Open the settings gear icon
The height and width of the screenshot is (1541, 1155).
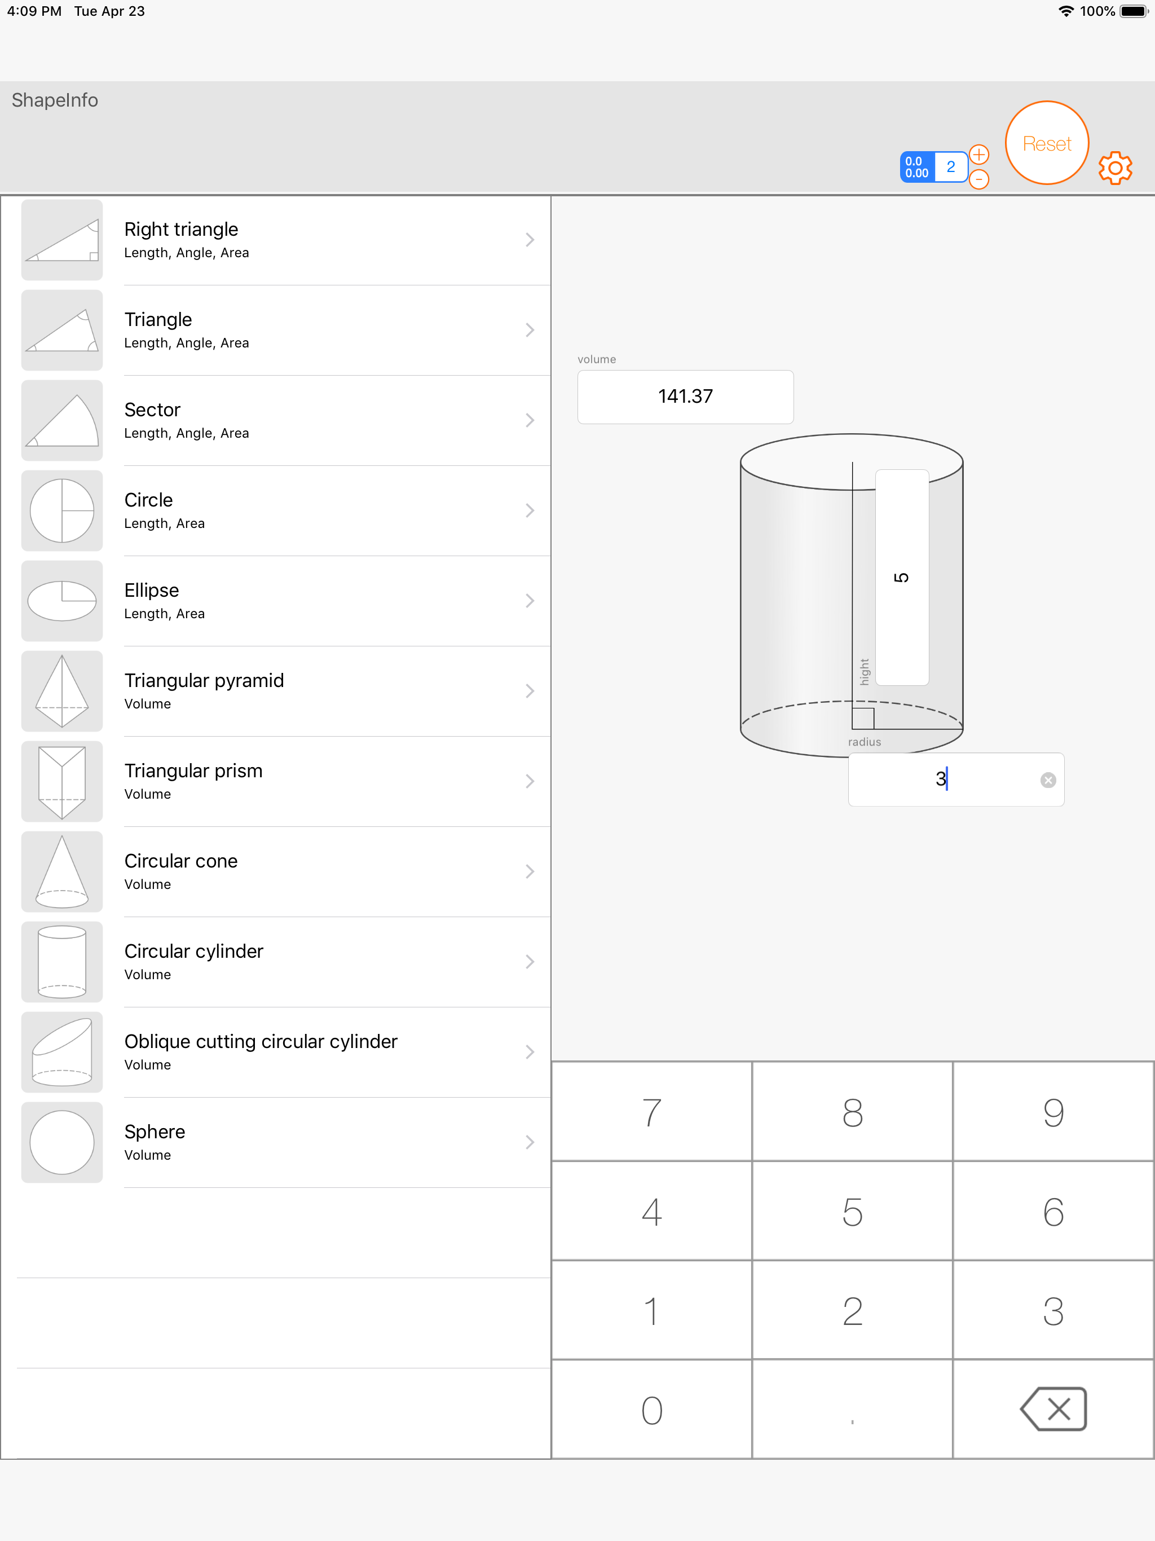[1116, 167]
